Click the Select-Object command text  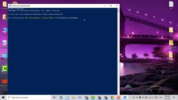click(48, 18)
